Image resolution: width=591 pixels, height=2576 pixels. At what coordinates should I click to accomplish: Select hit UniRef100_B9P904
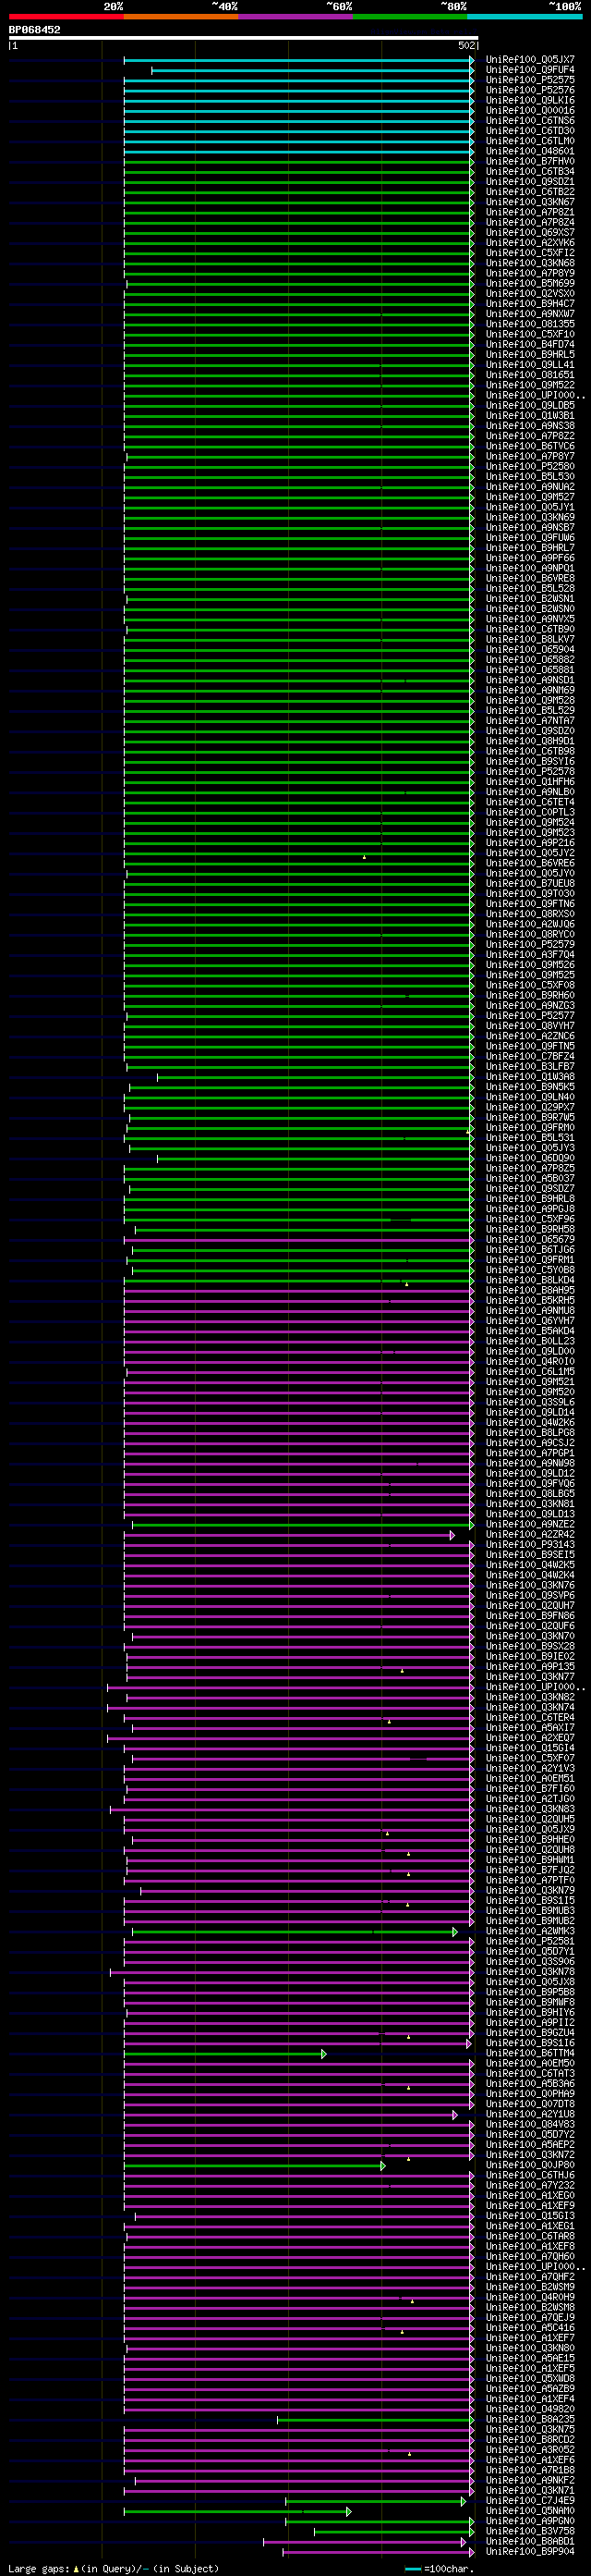pos(530,2552)
